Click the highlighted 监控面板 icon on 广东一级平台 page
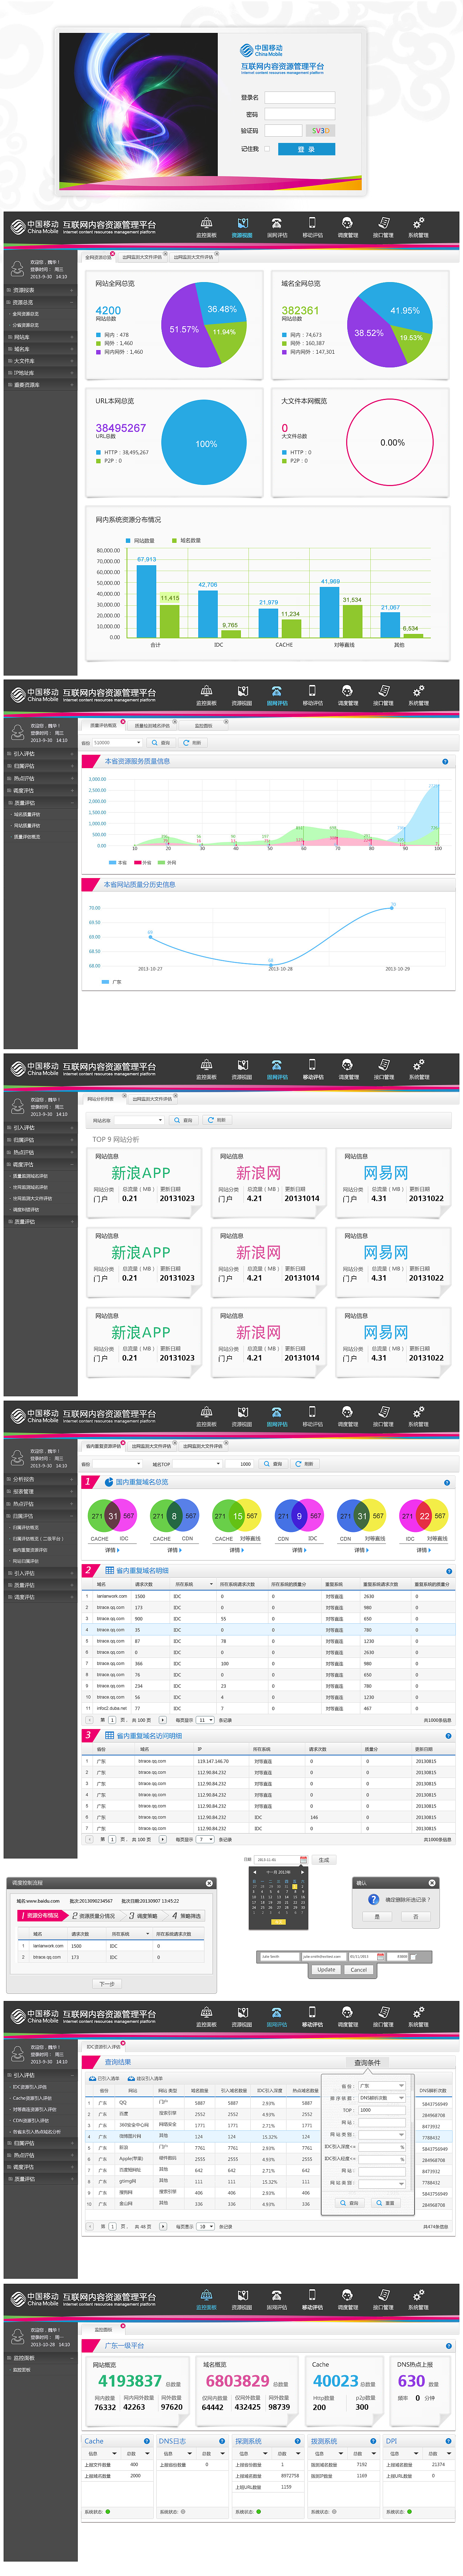The height and width of the screenshot is (2576, 463). 206,2301
